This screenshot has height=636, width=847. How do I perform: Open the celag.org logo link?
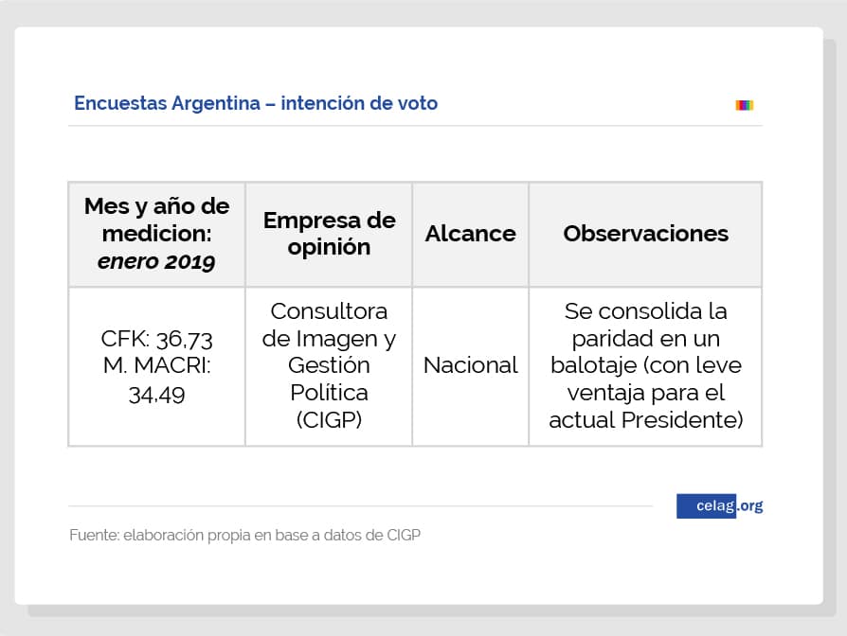(x=719, y=506)
